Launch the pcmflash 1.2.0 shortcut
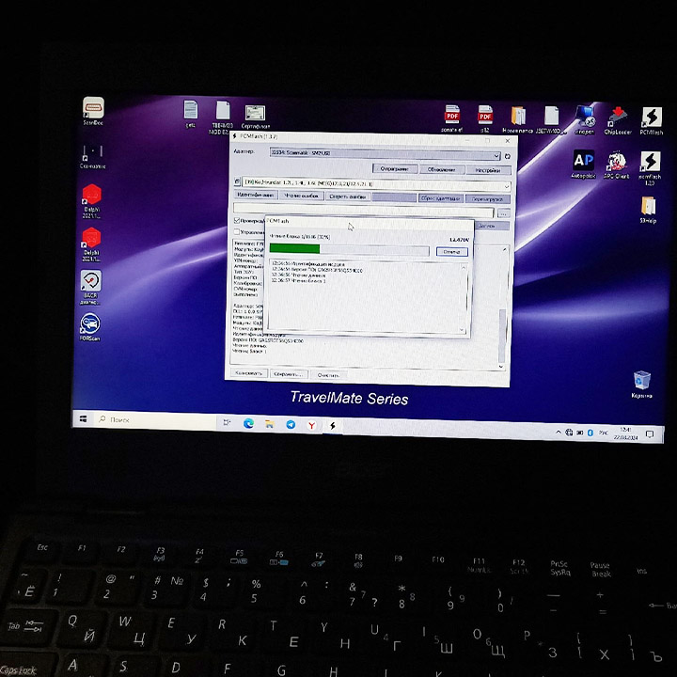 pyautogui.click(x=650, y=168)
